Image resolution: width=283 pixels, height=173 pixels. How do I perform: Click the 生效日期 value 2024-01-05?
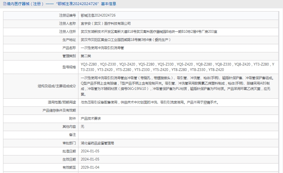[x=90, y=159]
